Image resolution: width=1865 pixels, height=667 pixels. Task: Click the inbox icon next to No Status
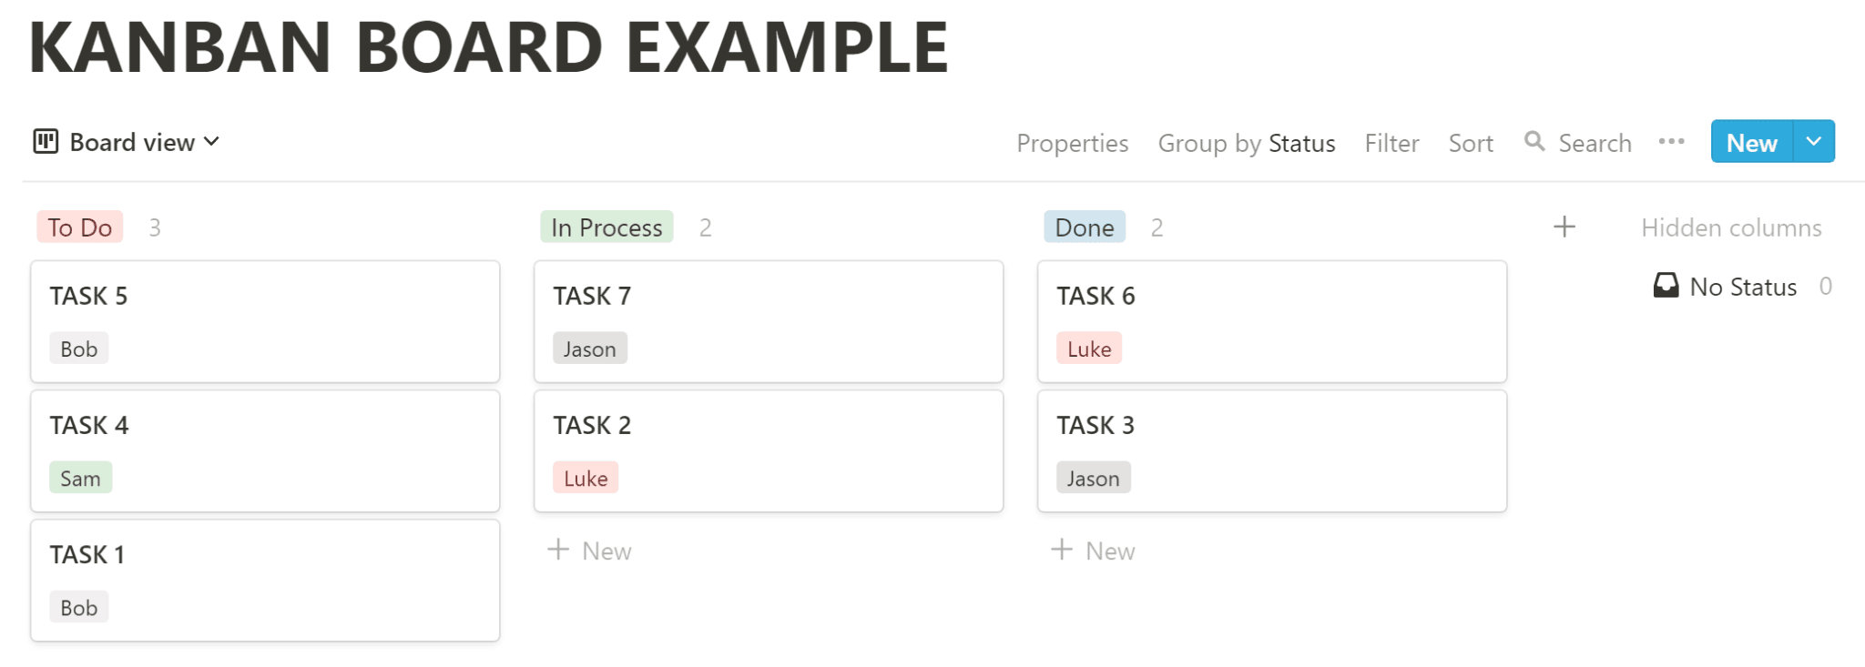pos(1666,286)
